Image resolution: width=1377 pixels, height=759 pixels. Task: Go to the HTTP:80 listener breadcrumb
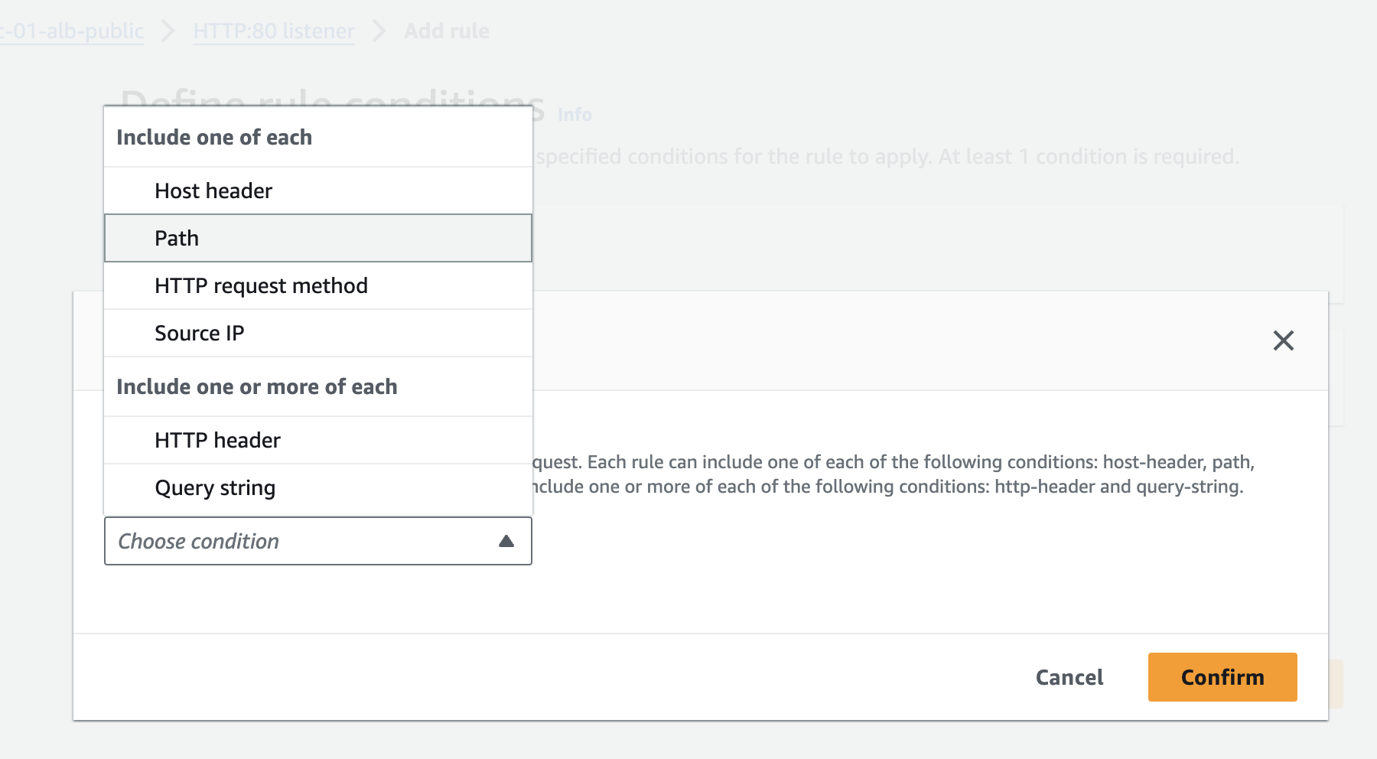[274, 31]
